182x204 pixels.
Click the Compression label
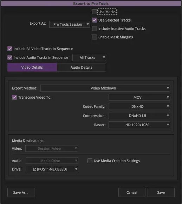click(94, 116)
